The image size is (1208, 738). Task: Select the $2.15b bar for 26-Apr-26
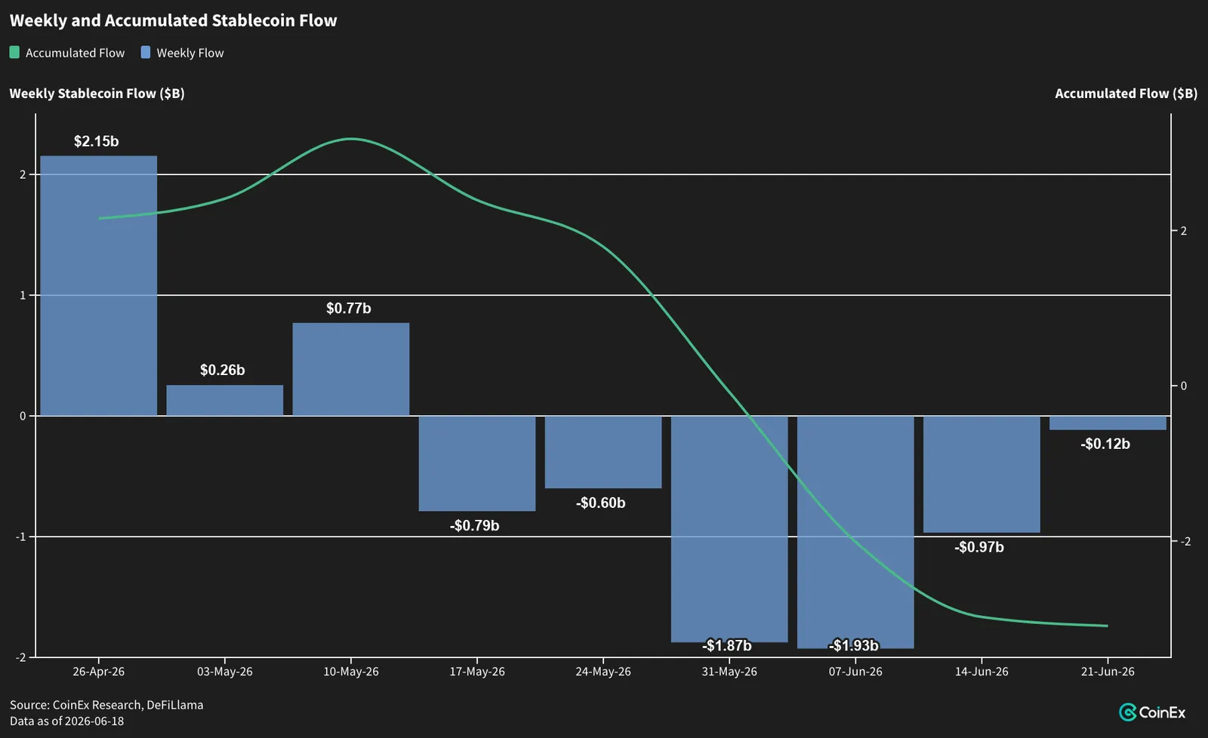[99, 286]
